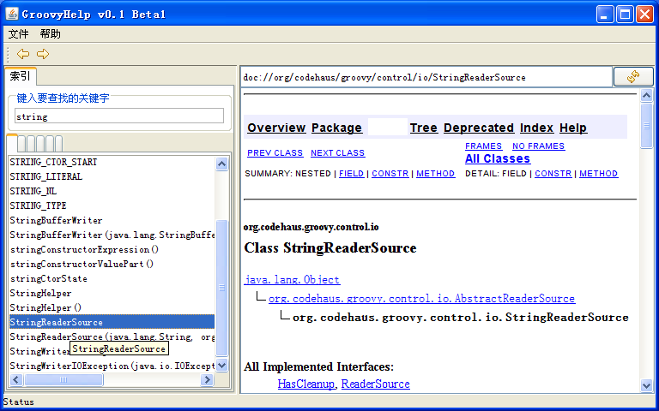Select StringReaderSource(java.lang.String constructor entry
This screenshot has width=659, height=411.
112,337
